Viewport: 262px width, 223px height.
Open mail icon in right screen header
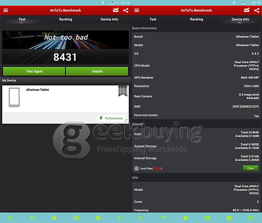247,10
